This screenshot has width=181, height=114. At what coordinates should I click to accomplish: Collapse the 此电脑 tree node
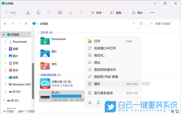click(4, 34)
